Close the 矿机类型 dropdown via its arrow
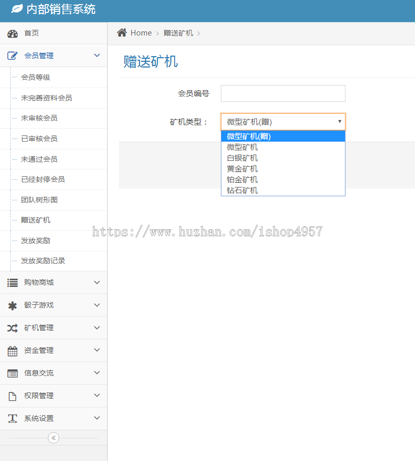 coord(339,122)
